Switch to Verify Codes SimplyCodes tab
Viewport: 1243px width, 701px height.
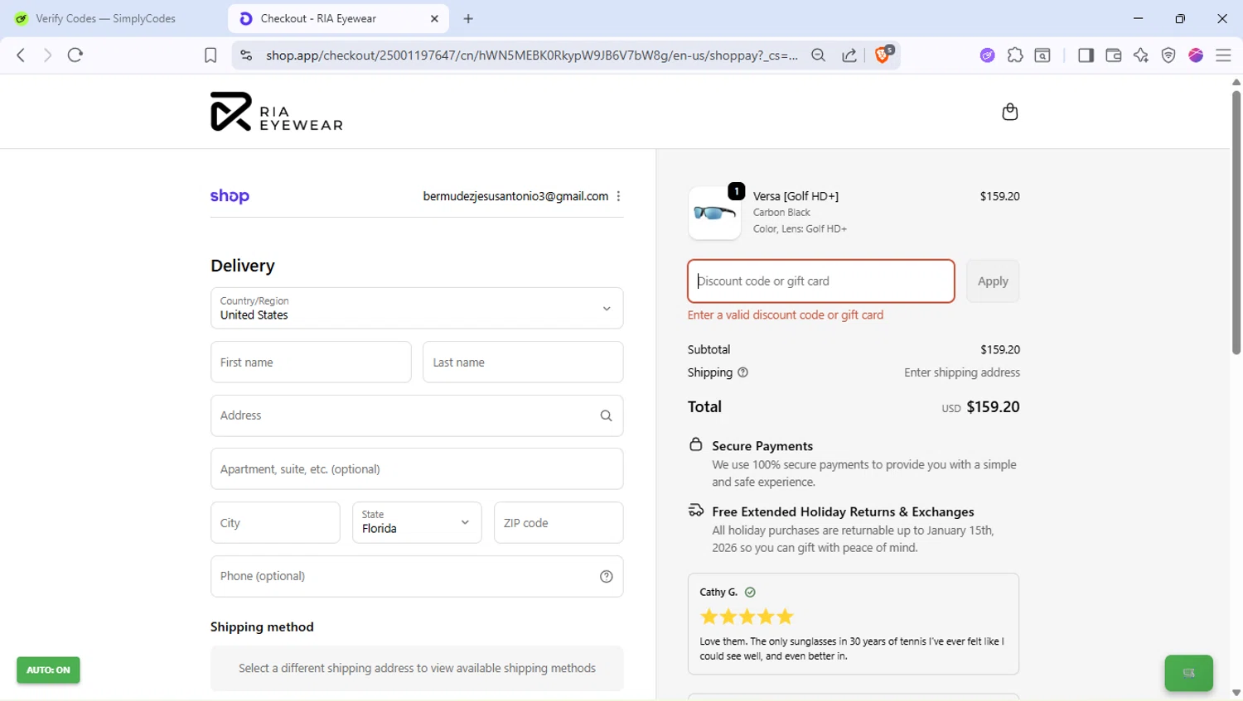click(x=106, y=18)
